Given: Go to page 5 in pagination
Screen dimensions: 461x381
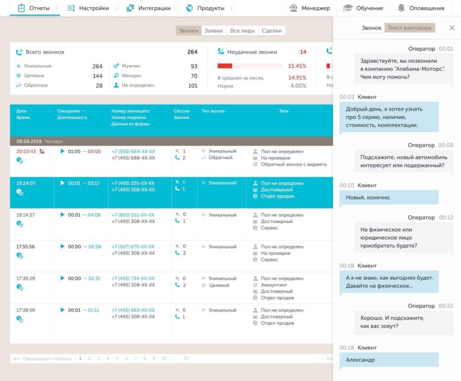Looking at the screenshot, I should [117, 359].
